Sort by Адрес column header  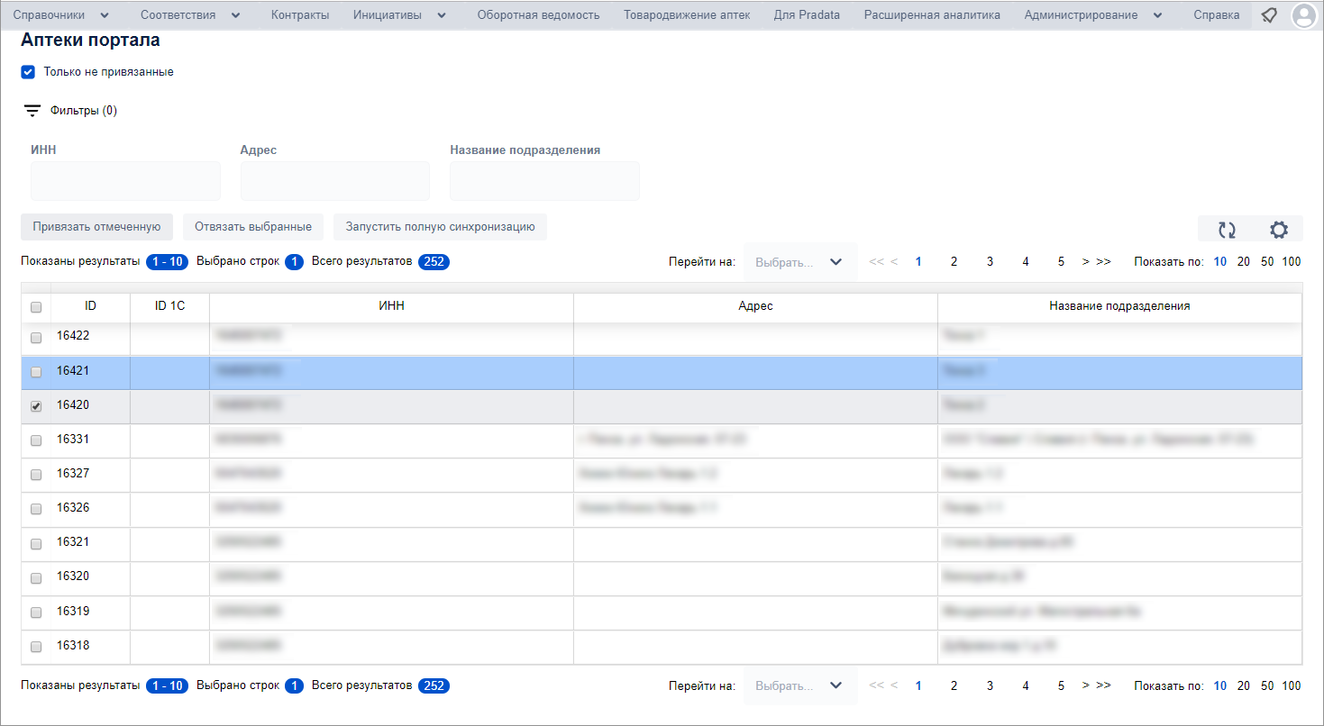click(755, 306)
